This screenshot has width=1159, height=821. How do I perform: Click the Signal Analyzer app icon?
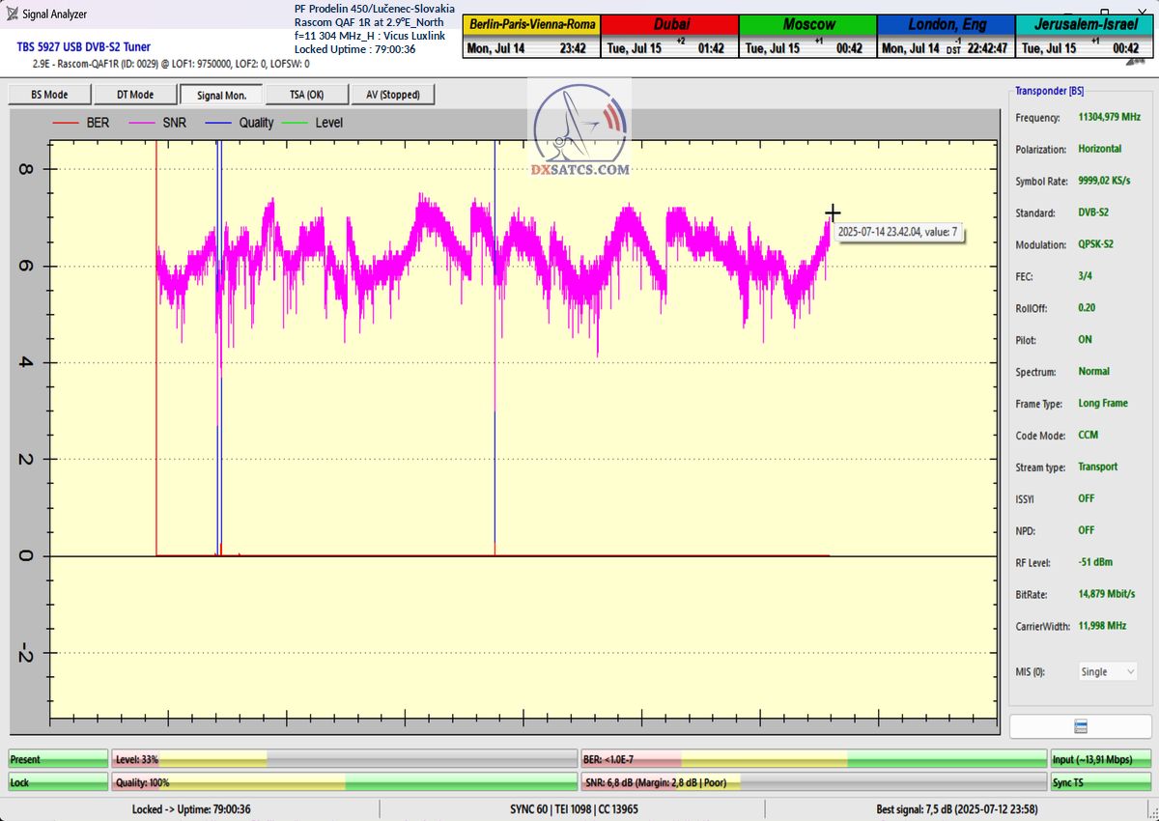[13, 14]
